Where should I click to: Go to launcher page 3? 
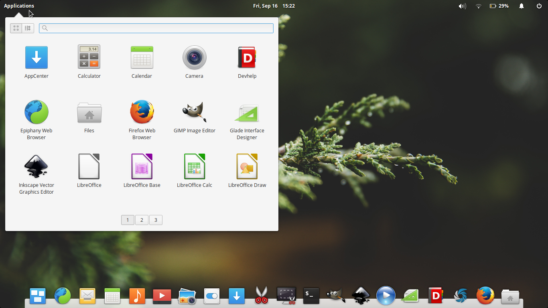click(x=156, y=220)
